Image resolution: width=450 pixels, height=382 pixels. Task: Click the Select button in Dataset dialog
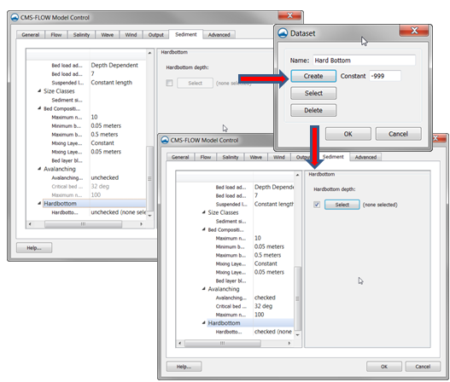[313, 93]
